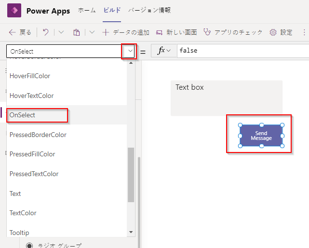Click the OnSelect property combo box
309x248 pixels.
(70, 51)
